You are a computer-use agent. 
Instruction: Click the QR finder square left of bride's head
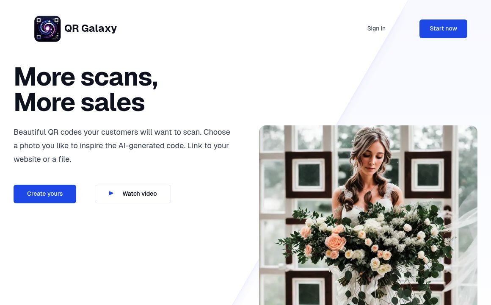[x=309, y=175]
